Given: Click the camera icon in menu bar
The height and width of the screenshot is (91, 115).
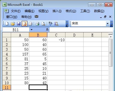Looking at the screenshot, I should click(x=36, y=17).
